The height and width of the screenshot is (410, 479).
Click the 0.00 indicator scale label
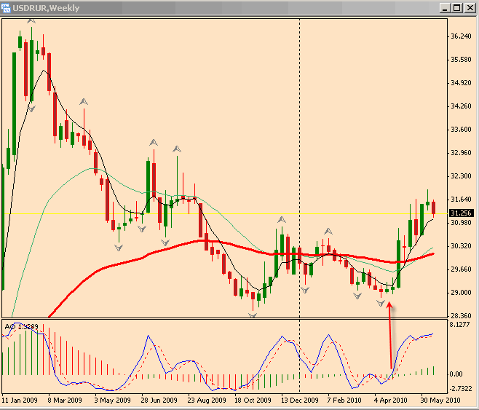(x=456, y=374)
